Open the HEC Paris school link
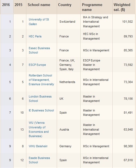 (35, 36)
